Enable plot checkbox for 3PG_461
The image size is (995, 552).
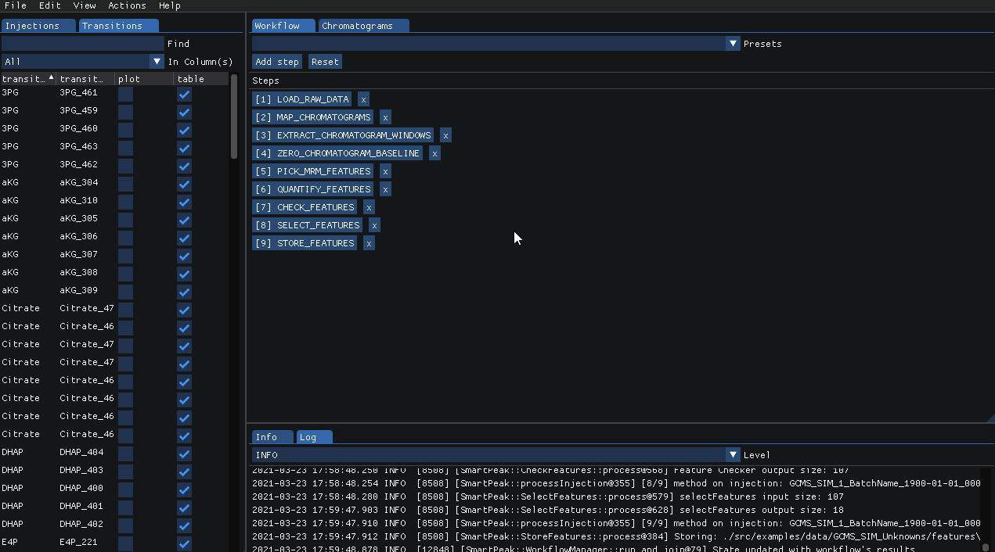125,93
